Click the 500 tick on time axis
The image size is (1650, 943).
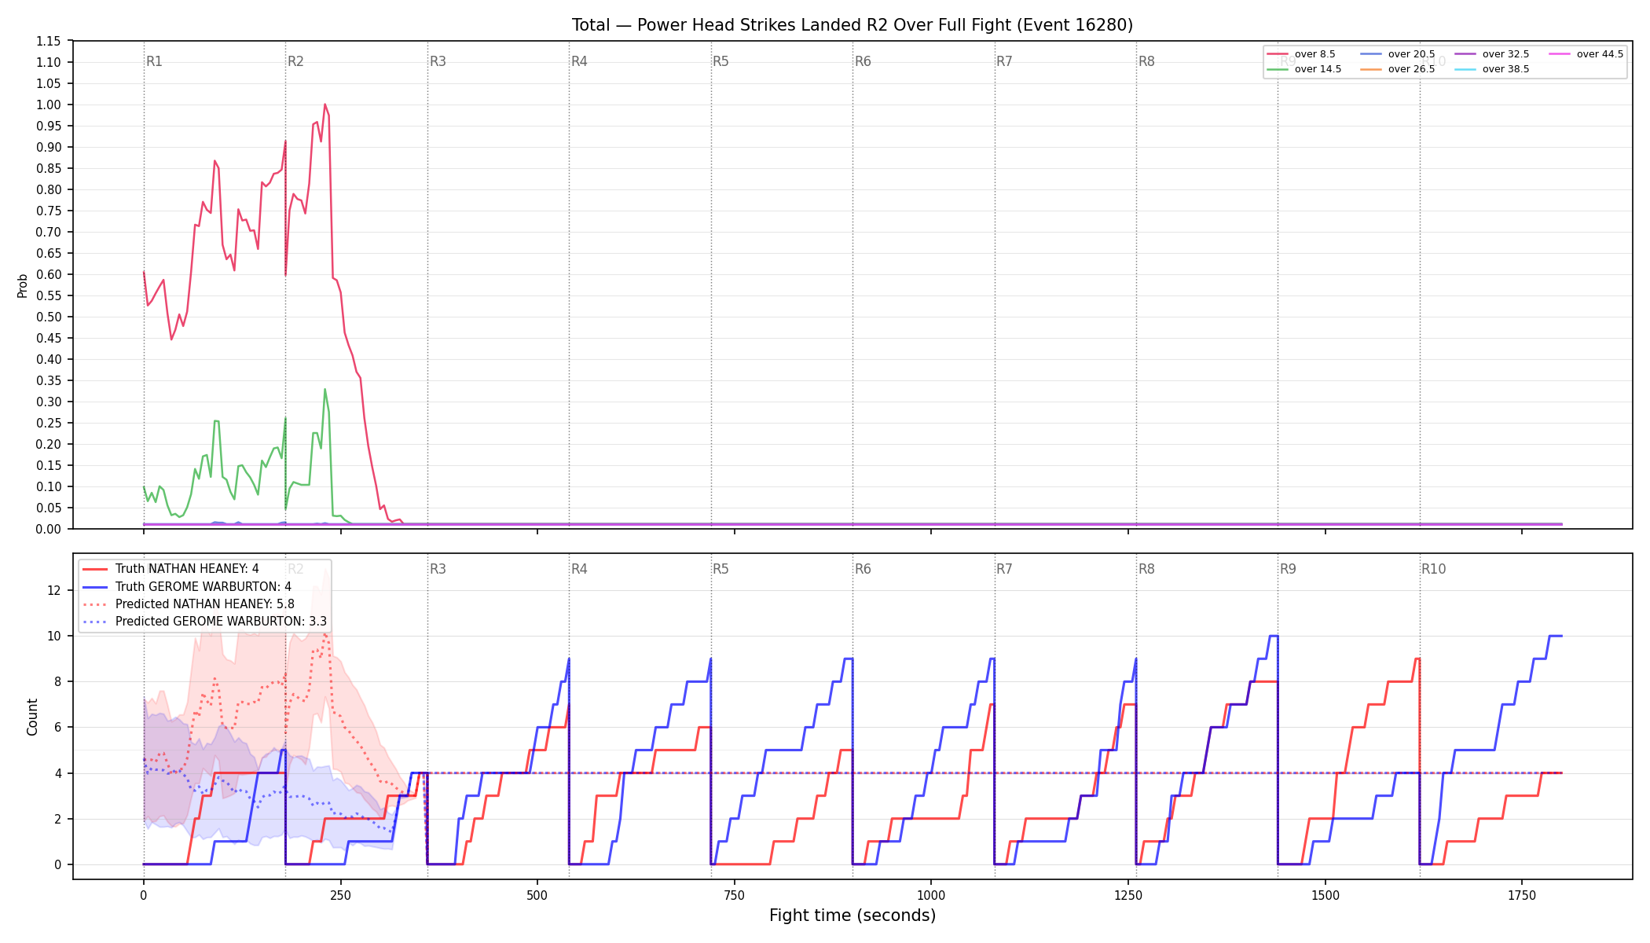[x=537, y=895]
